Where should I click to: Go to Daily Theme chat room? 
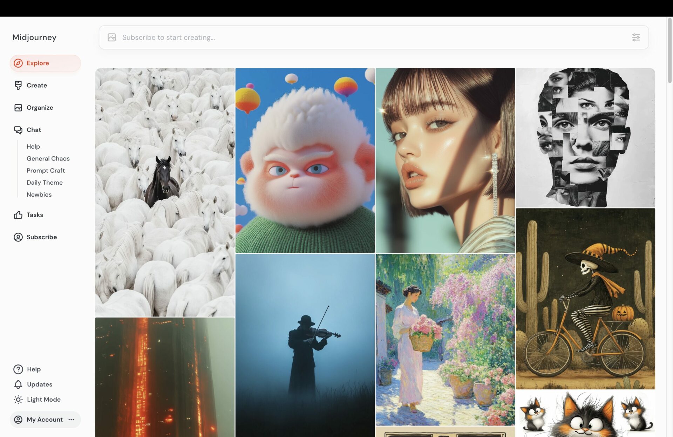pos(45,183)
